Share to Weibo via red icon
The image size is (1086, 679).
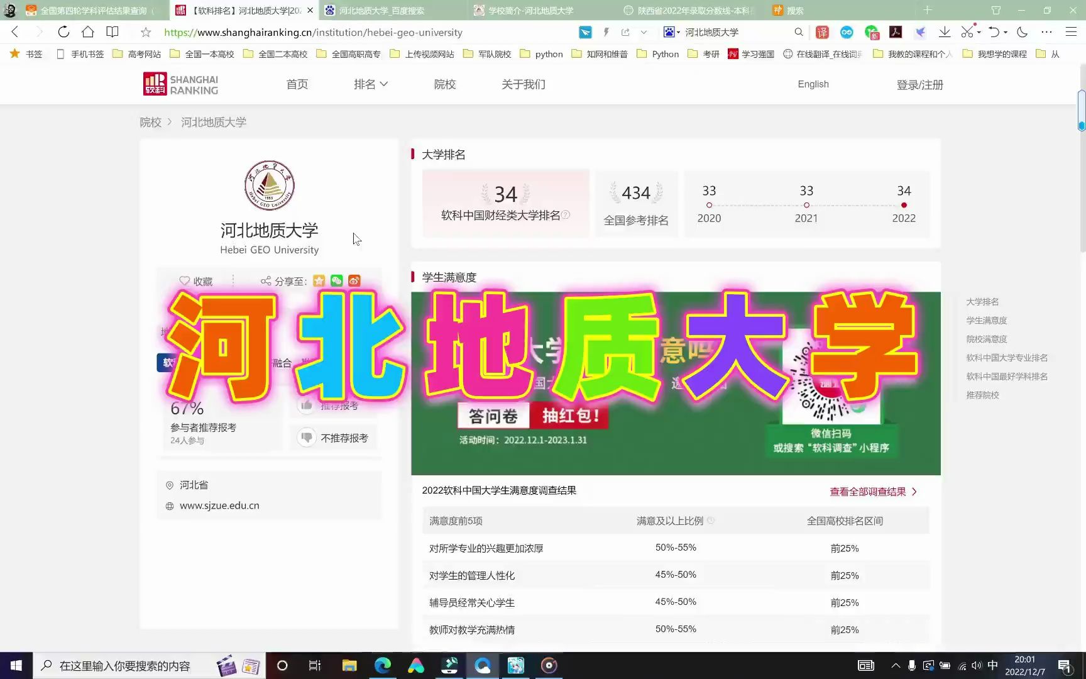354,280
